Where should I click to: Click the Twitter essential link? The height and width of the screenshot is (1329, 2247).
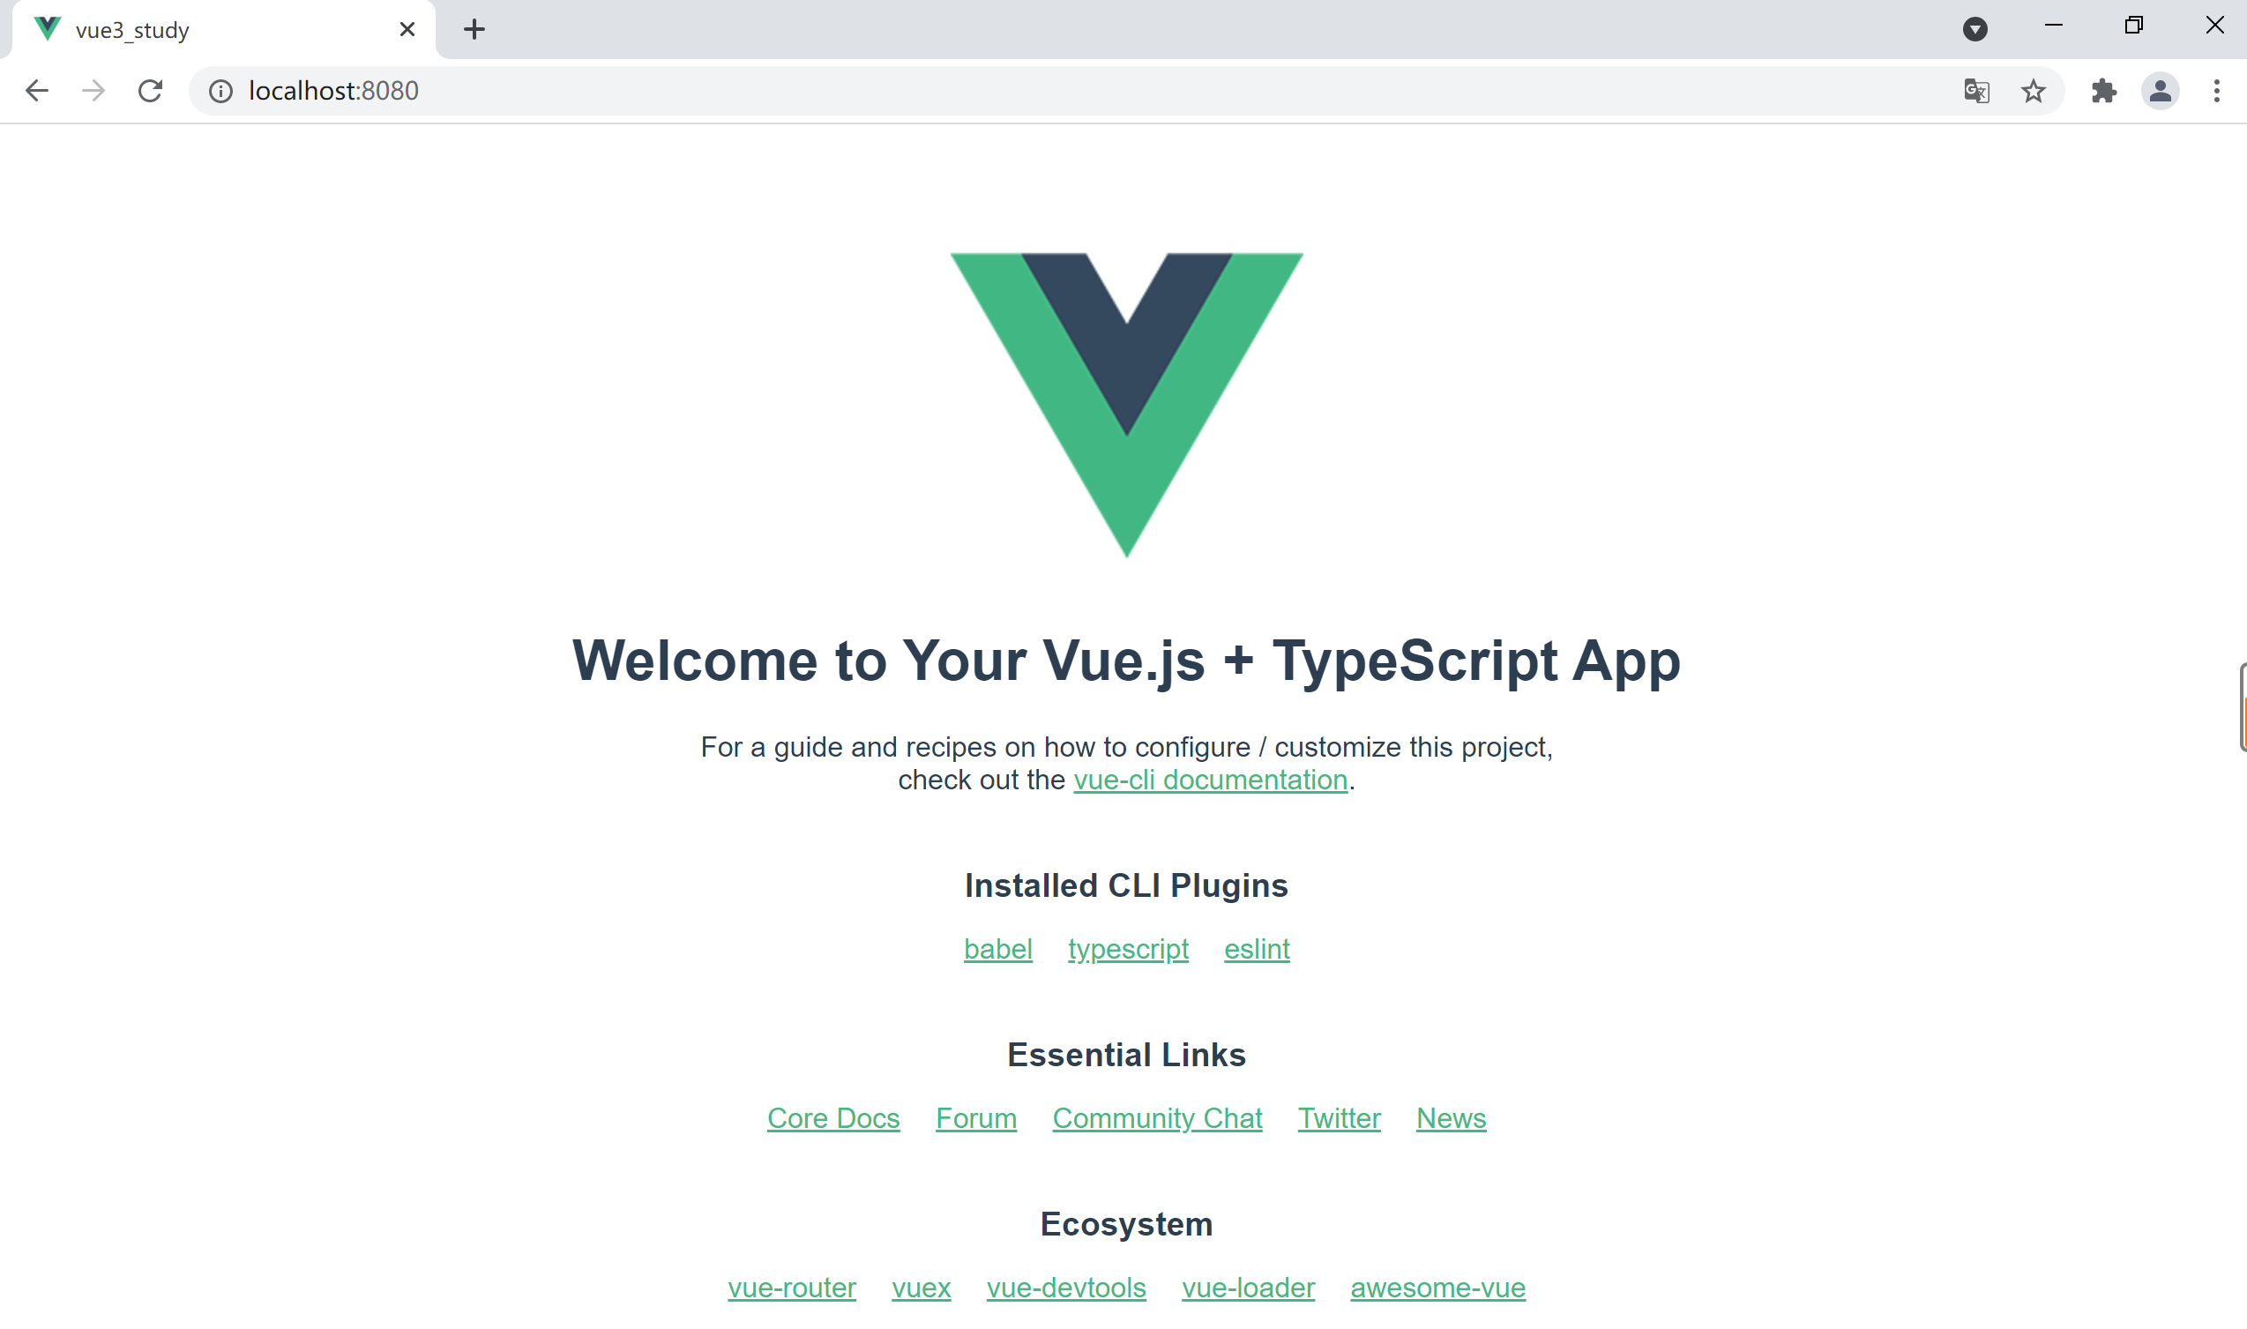pyautogui.click(x=1338, y=1117)
